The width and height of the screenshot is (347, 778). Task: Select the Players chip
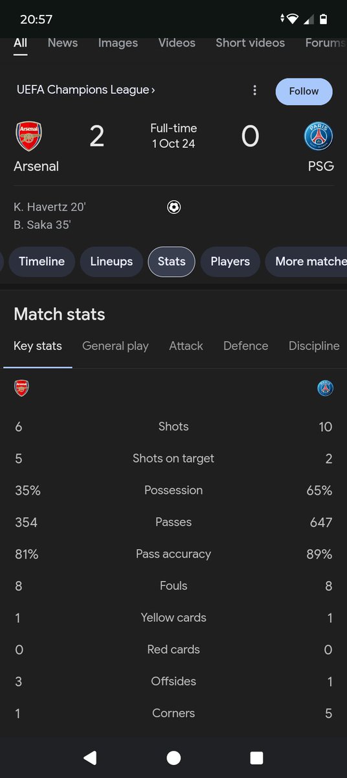click(230, 262)
